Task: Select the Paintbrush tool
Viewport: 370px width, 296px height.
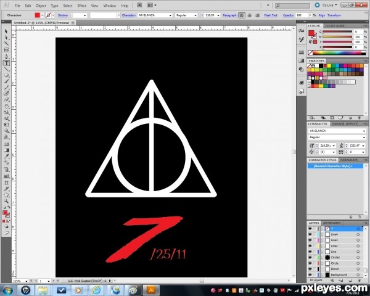Action: click(x=6, y=81)
